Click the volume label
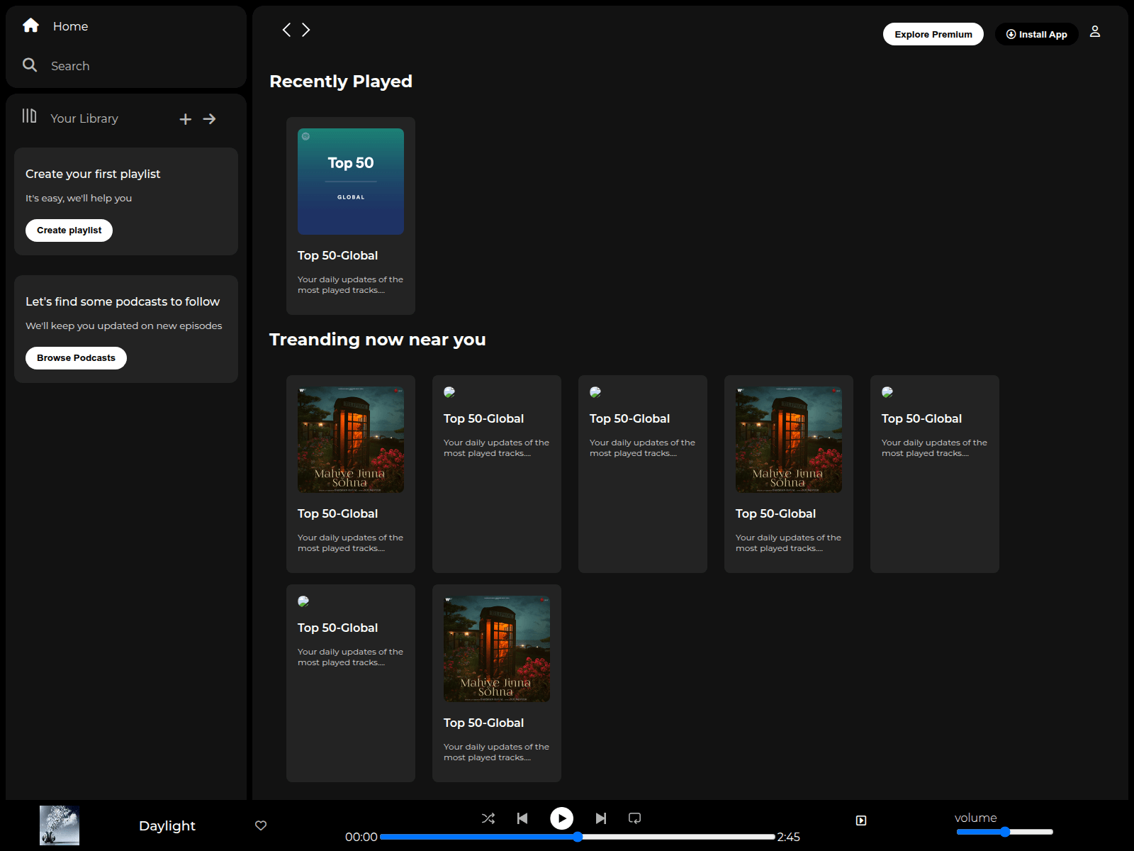Screen dimensions: 1134x851 [976, 818]
